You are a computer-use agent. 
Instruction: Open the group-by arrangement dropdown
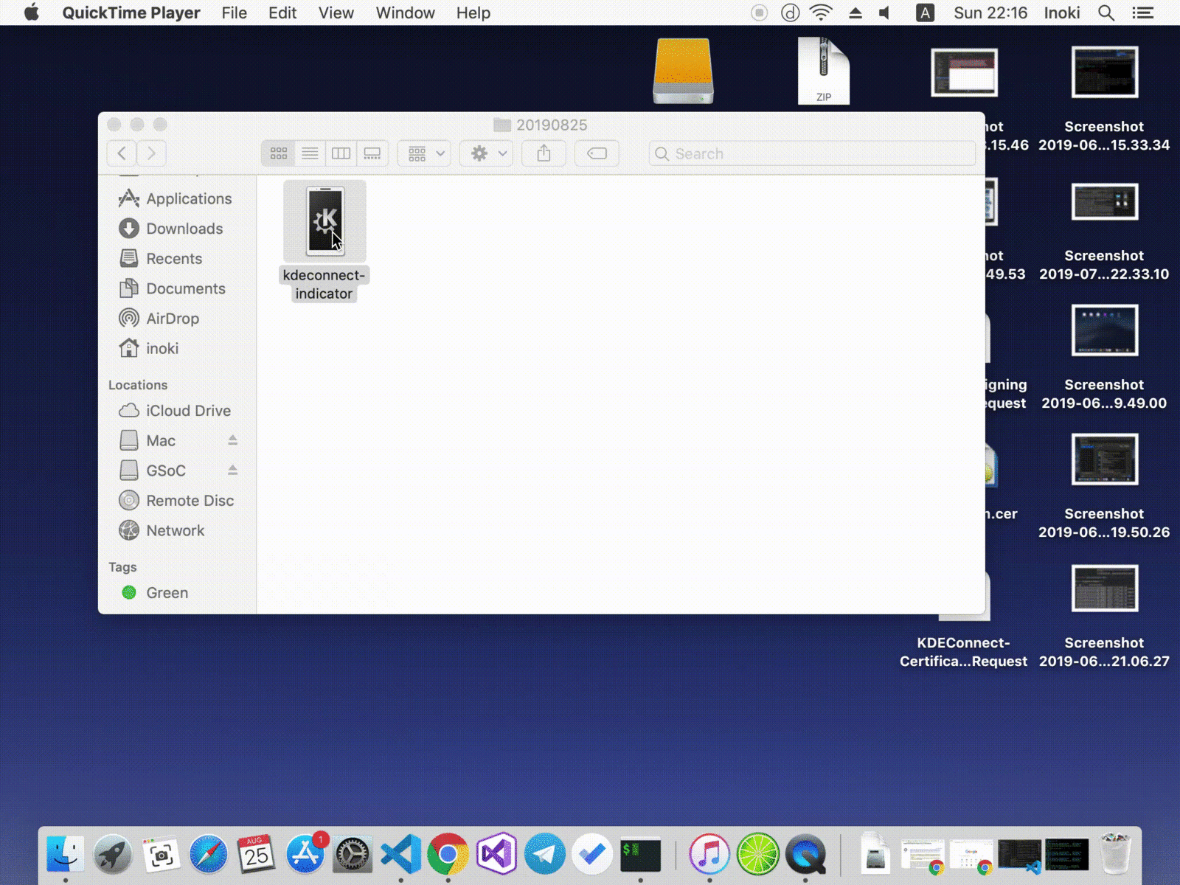pos(425,153)
